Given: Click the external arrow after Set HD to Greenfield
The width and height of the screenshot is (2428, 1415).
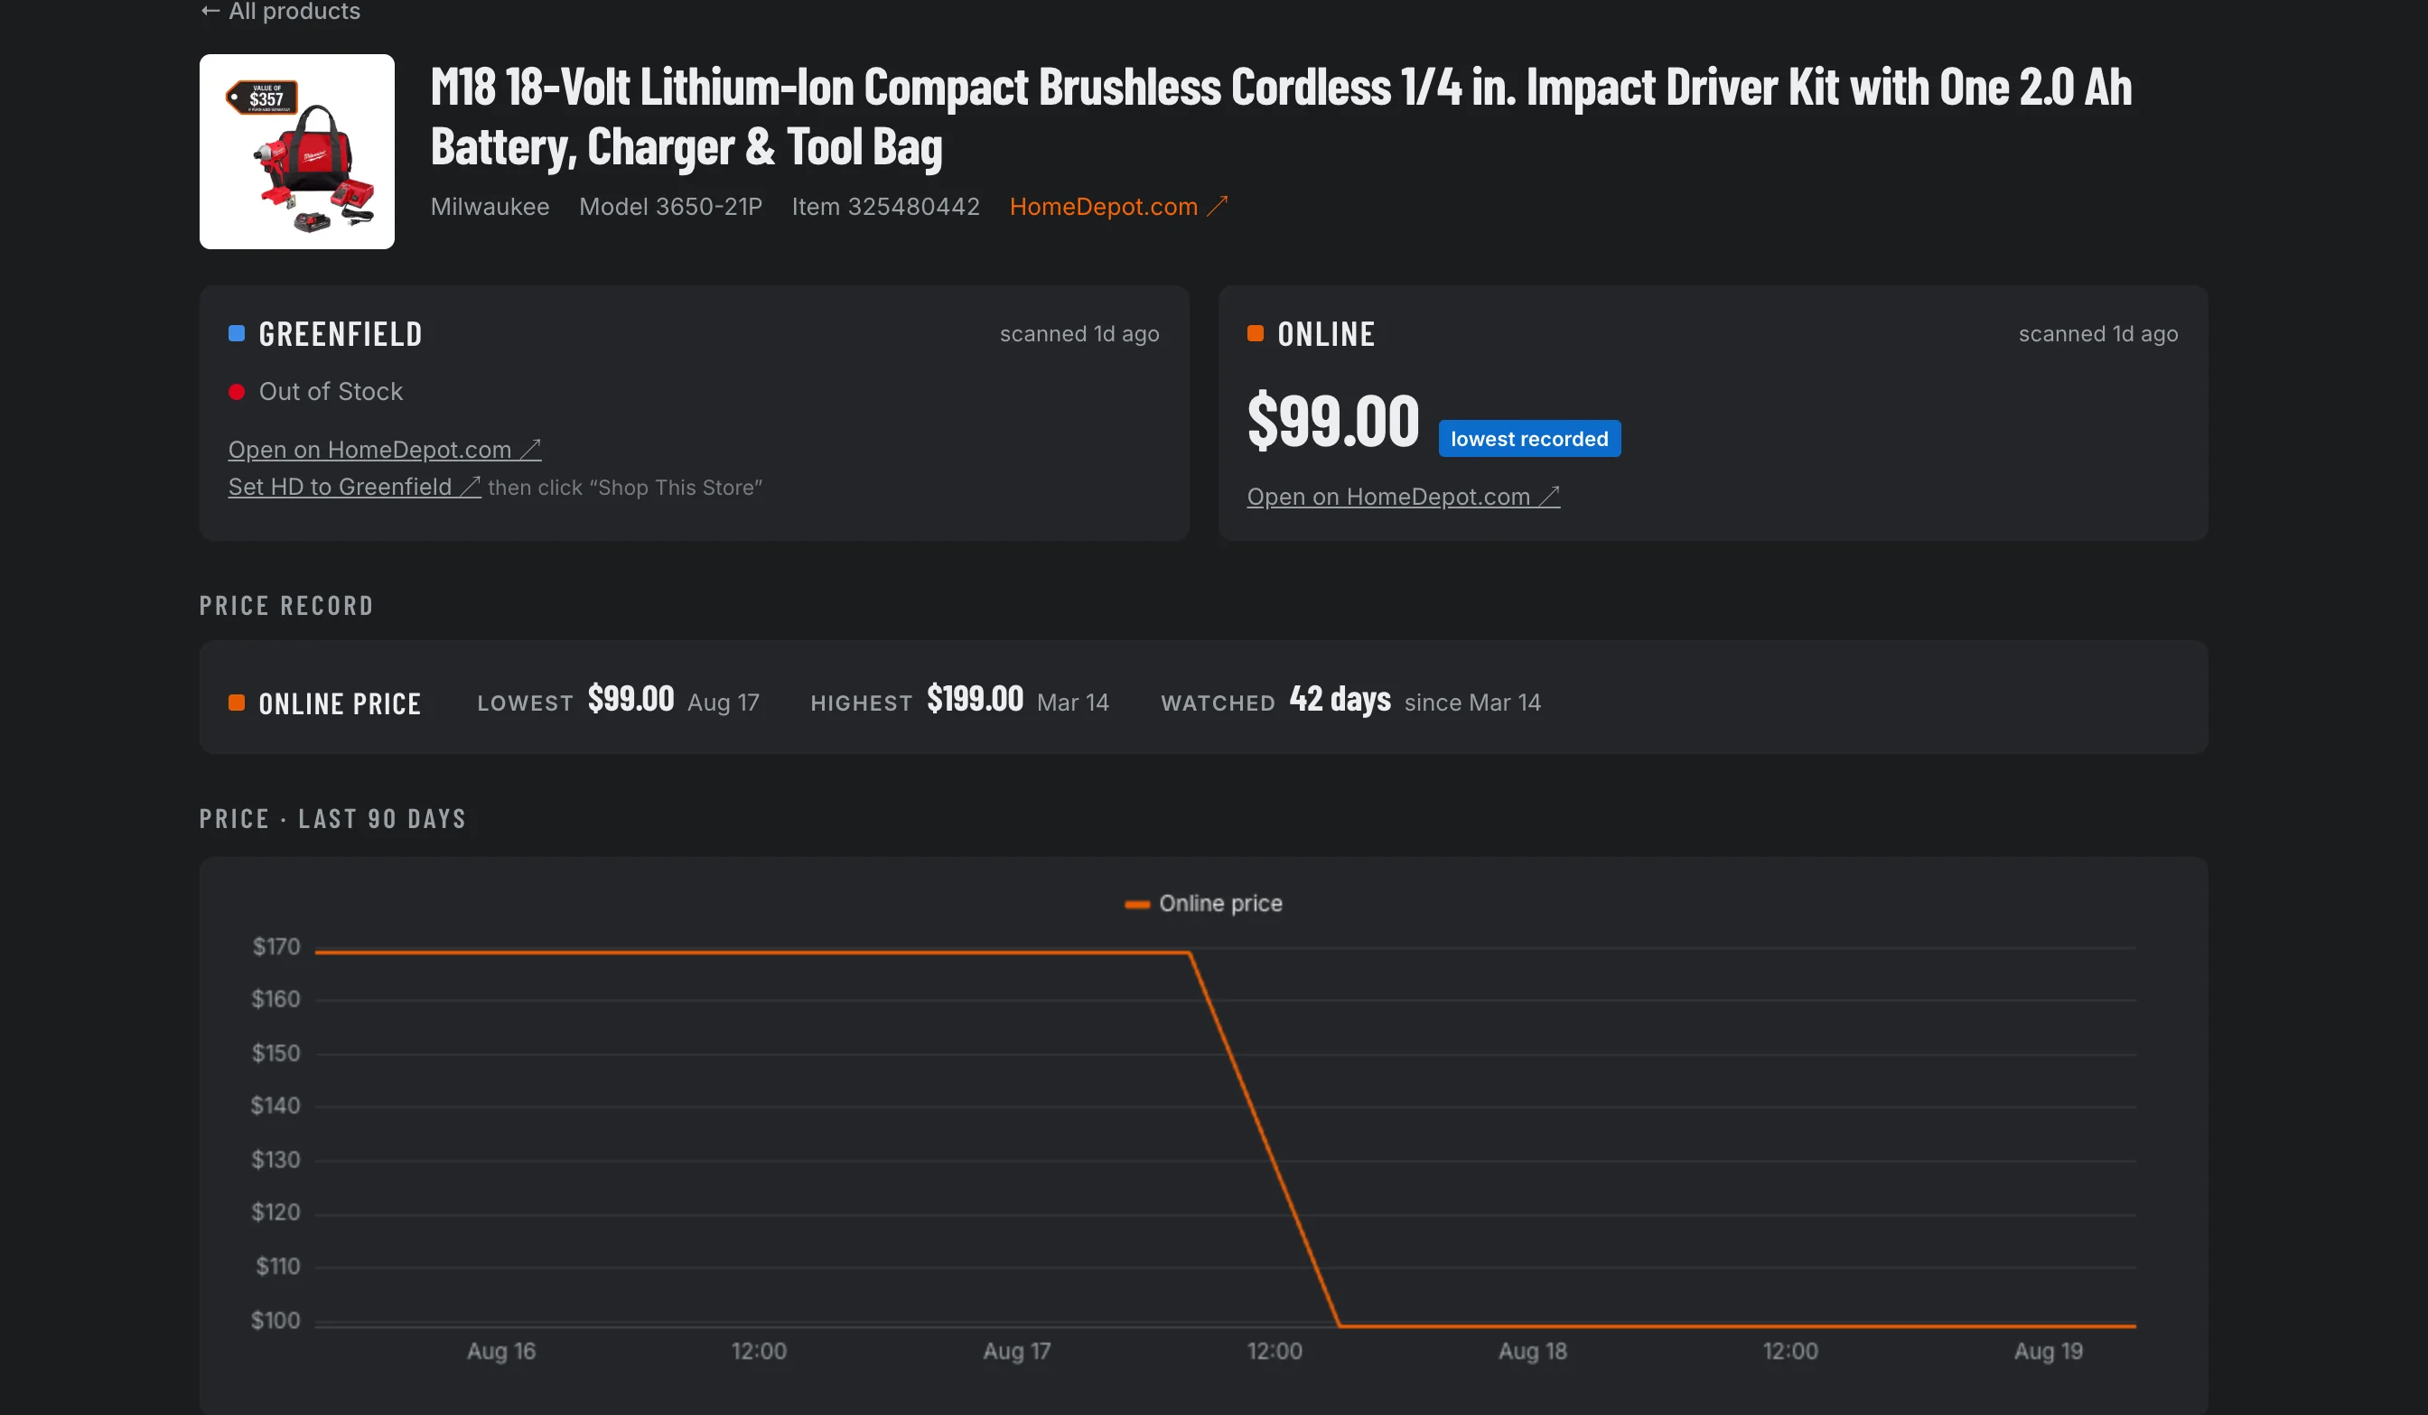Looking at the screenshot, I should point(471,487).
